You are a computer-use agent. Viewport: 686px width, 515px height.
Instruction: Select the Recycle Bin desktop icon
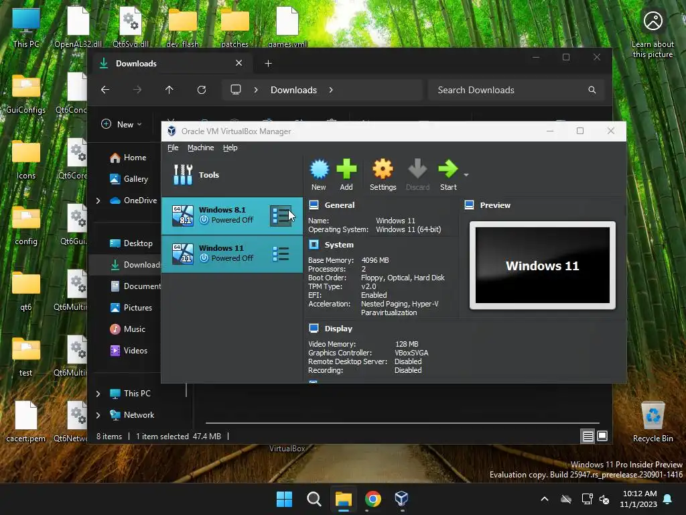pyautogui.click(x=653, y=422)
